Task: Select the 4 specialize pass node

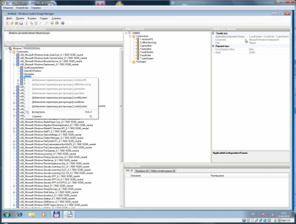Action: [146, 49]
